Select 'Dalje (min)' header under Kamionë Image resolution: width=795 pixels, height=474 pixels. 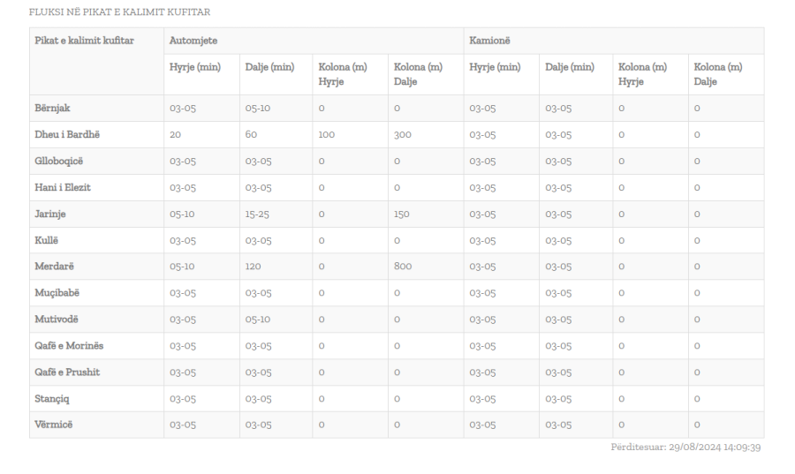click(x=570, y=67)
